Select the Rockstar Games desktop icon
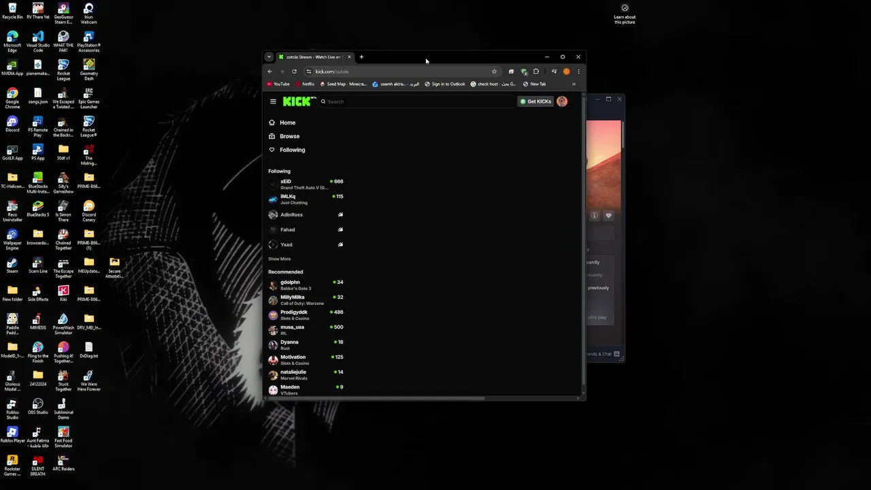Screen dimensions: 871x490 [12, 465]
